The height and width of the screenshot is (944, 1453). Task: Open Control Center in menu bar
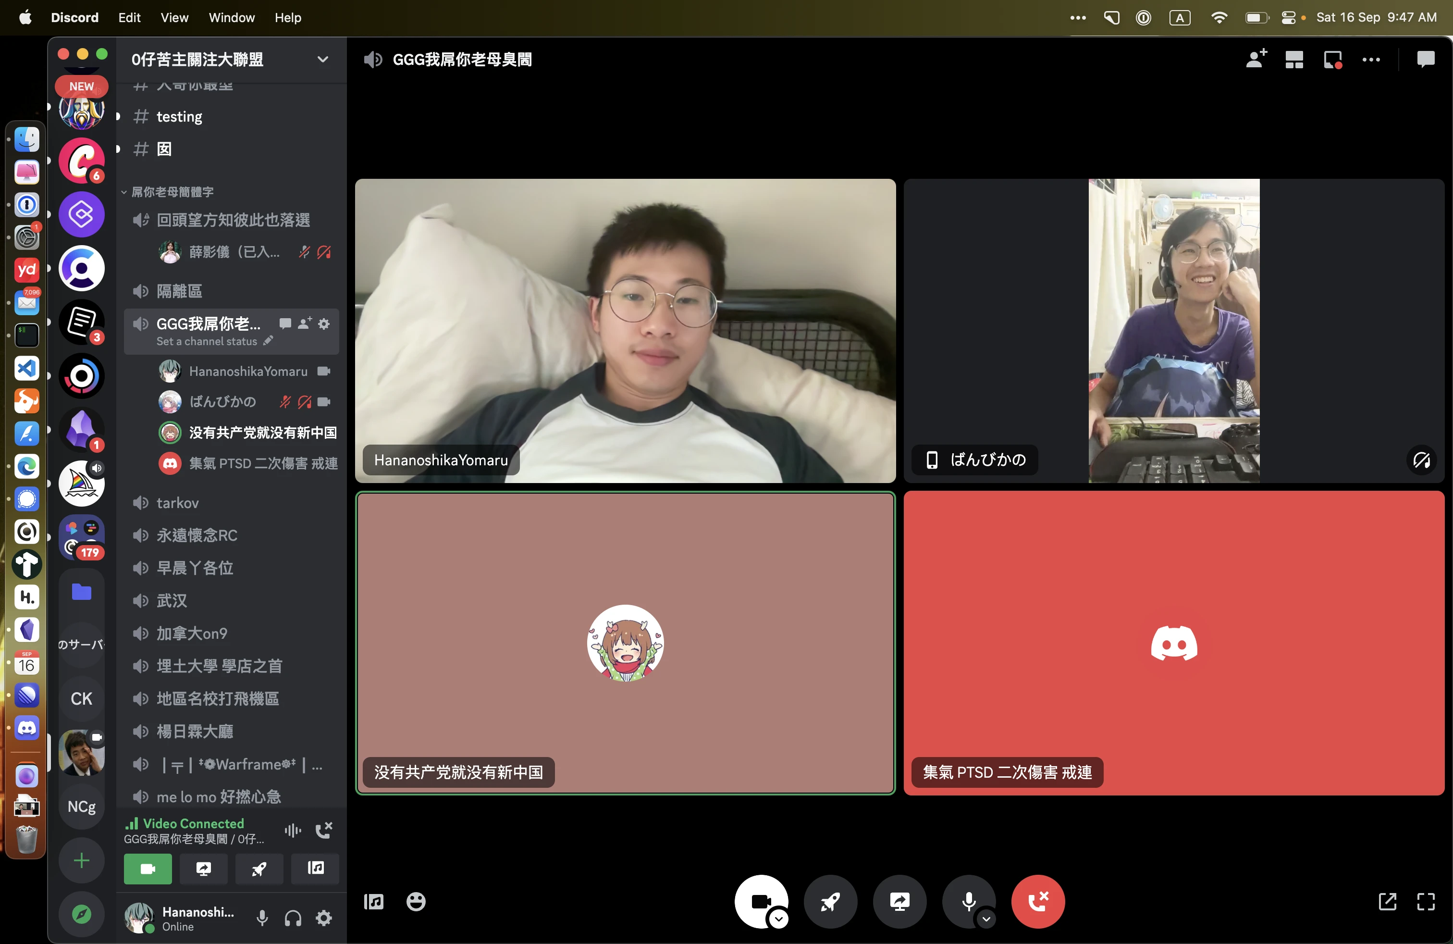[x=1288, y=17]
